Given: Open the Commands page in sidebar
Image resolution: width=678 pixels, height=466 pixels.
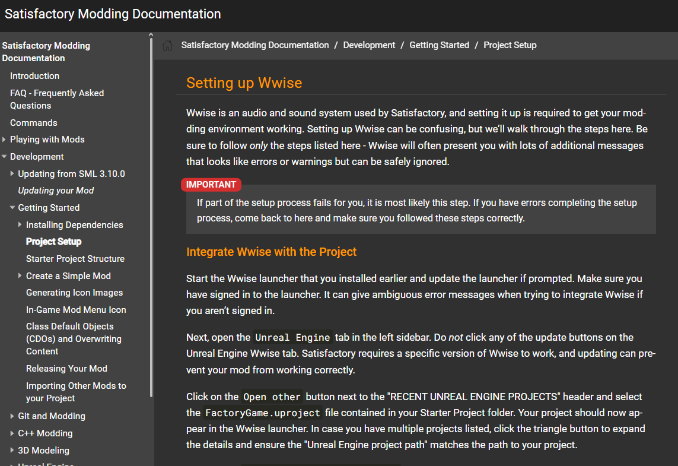Looking at the screenshot, I should tap(33, 123).
